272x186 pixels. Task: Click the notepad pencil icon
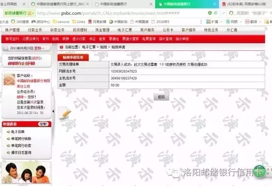tap(65, 113)
